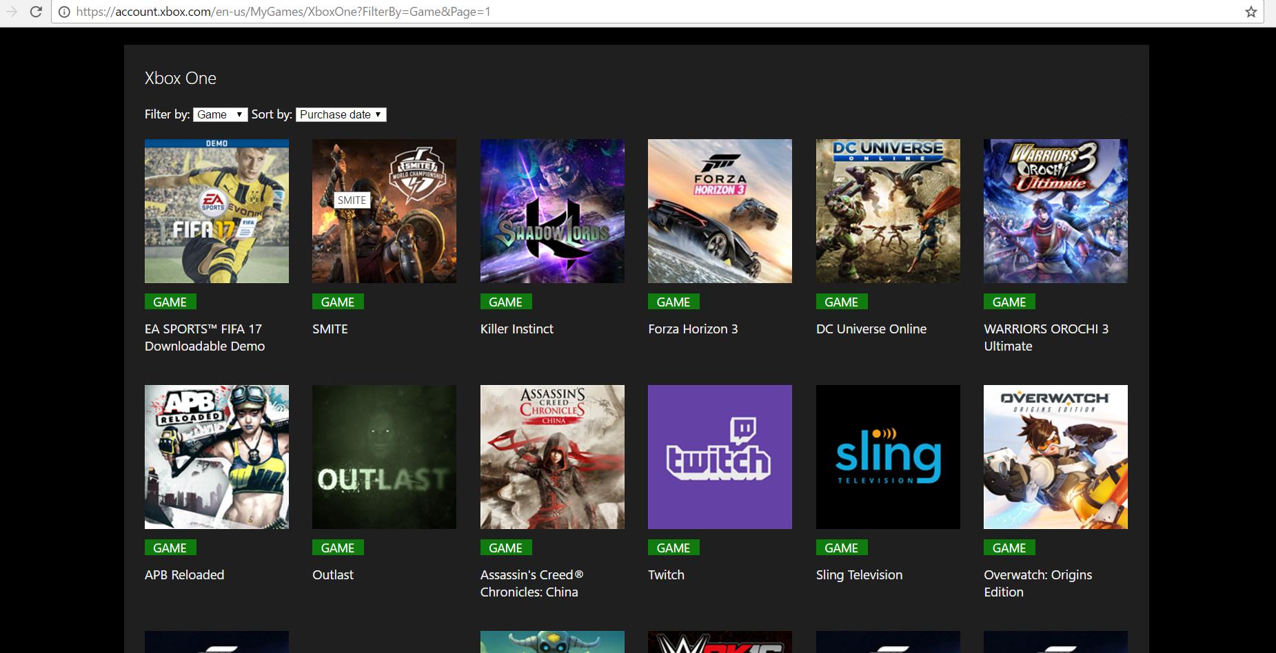Image resolution: width=1276 pixels, height=653 pixels.
Task: Open the Sling Television tile image
Action: [888, 457]
